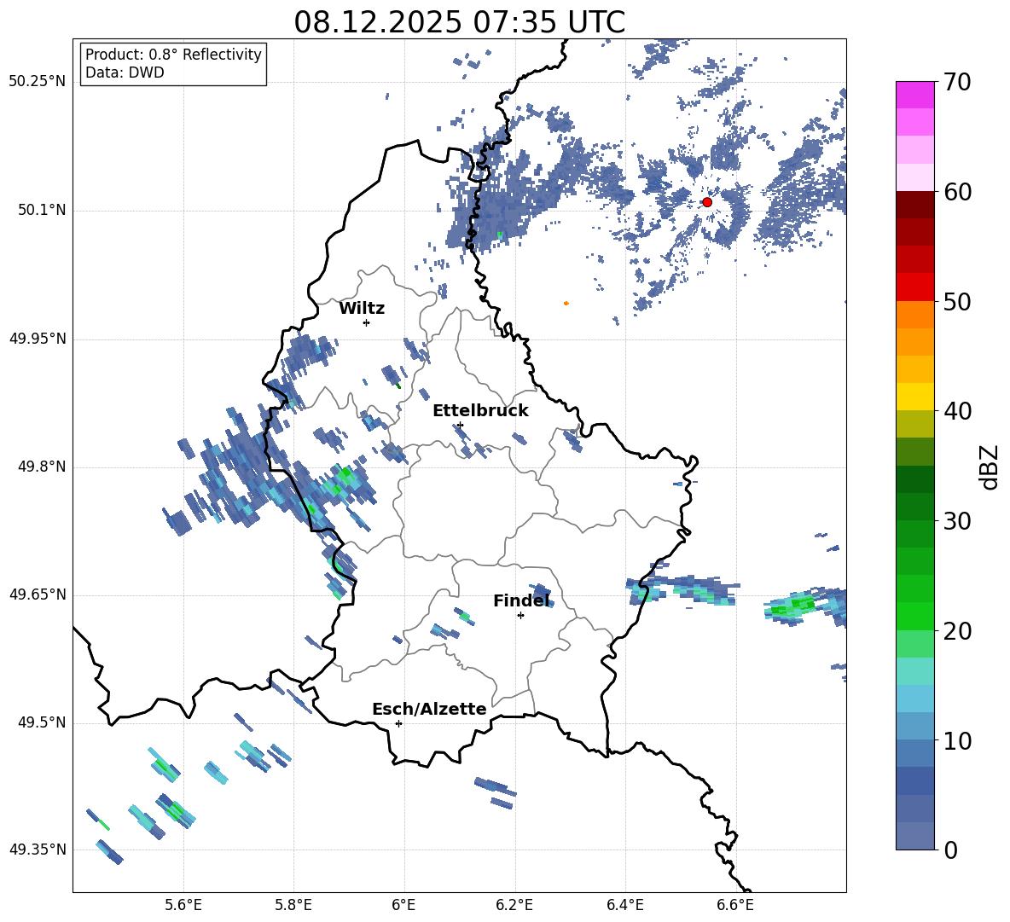Click the 5.6°E longitude label
This screenshot has width=1010, height=922.
183,905
